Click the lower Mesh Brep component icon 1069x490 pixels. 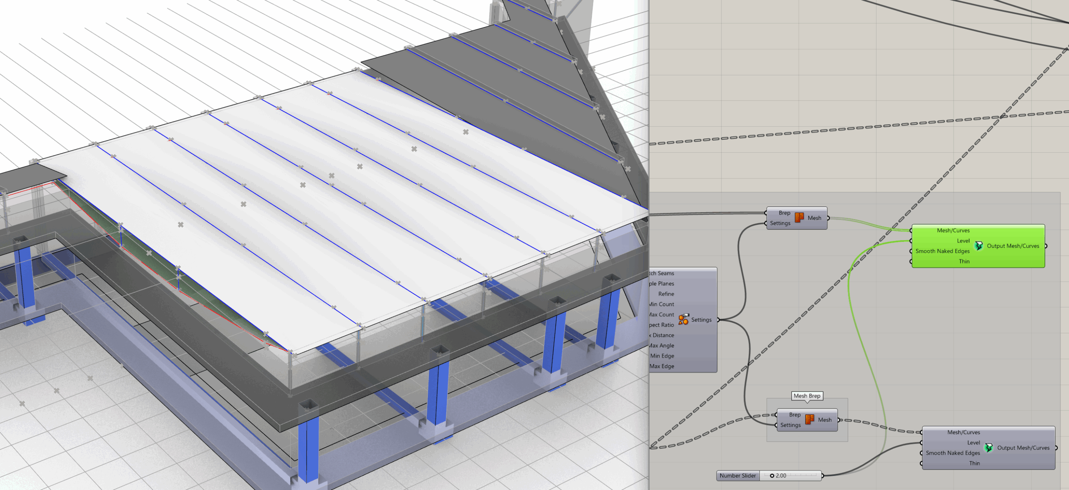810,420
